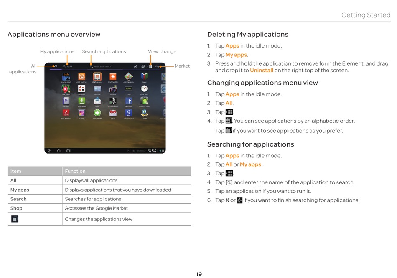Open the Gmail app
The image size is (397, 278).
coord(113,113)
